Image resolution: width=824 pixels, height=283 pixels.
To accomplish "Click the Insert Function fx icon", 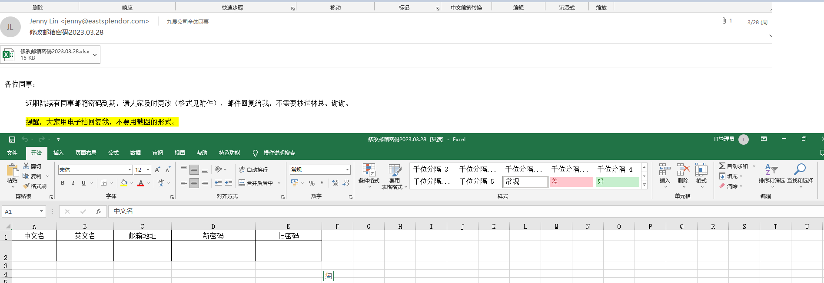I will click(99, 211).
